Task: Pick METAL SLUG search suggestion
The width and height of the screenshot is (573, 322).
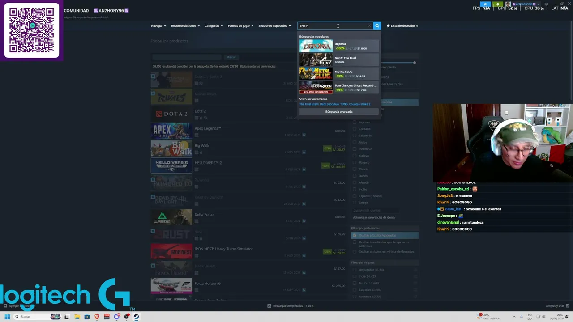Action: click(x=339, y=73)
